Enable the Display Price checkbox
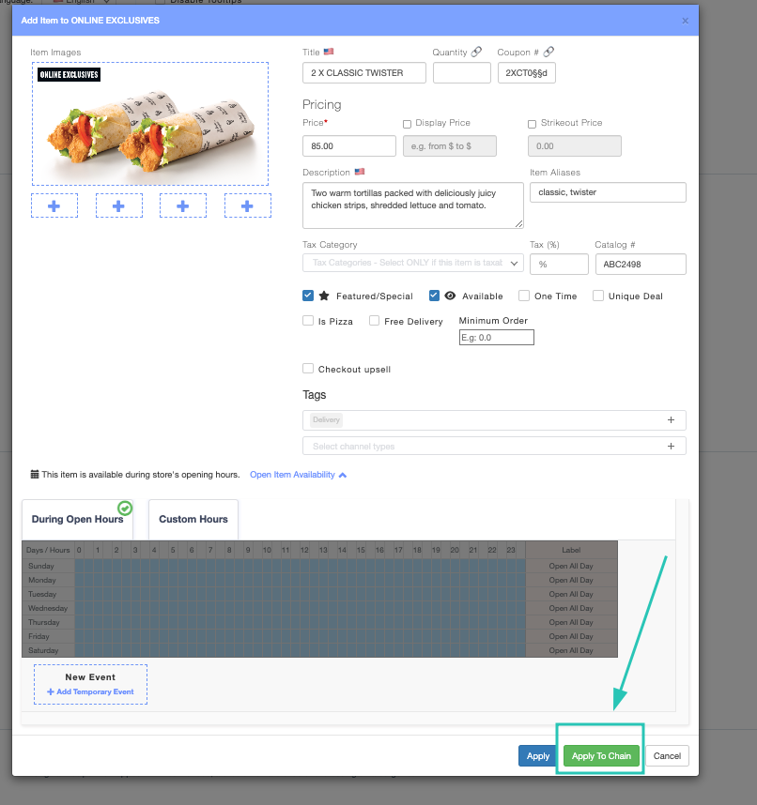 tap(407, 124)
